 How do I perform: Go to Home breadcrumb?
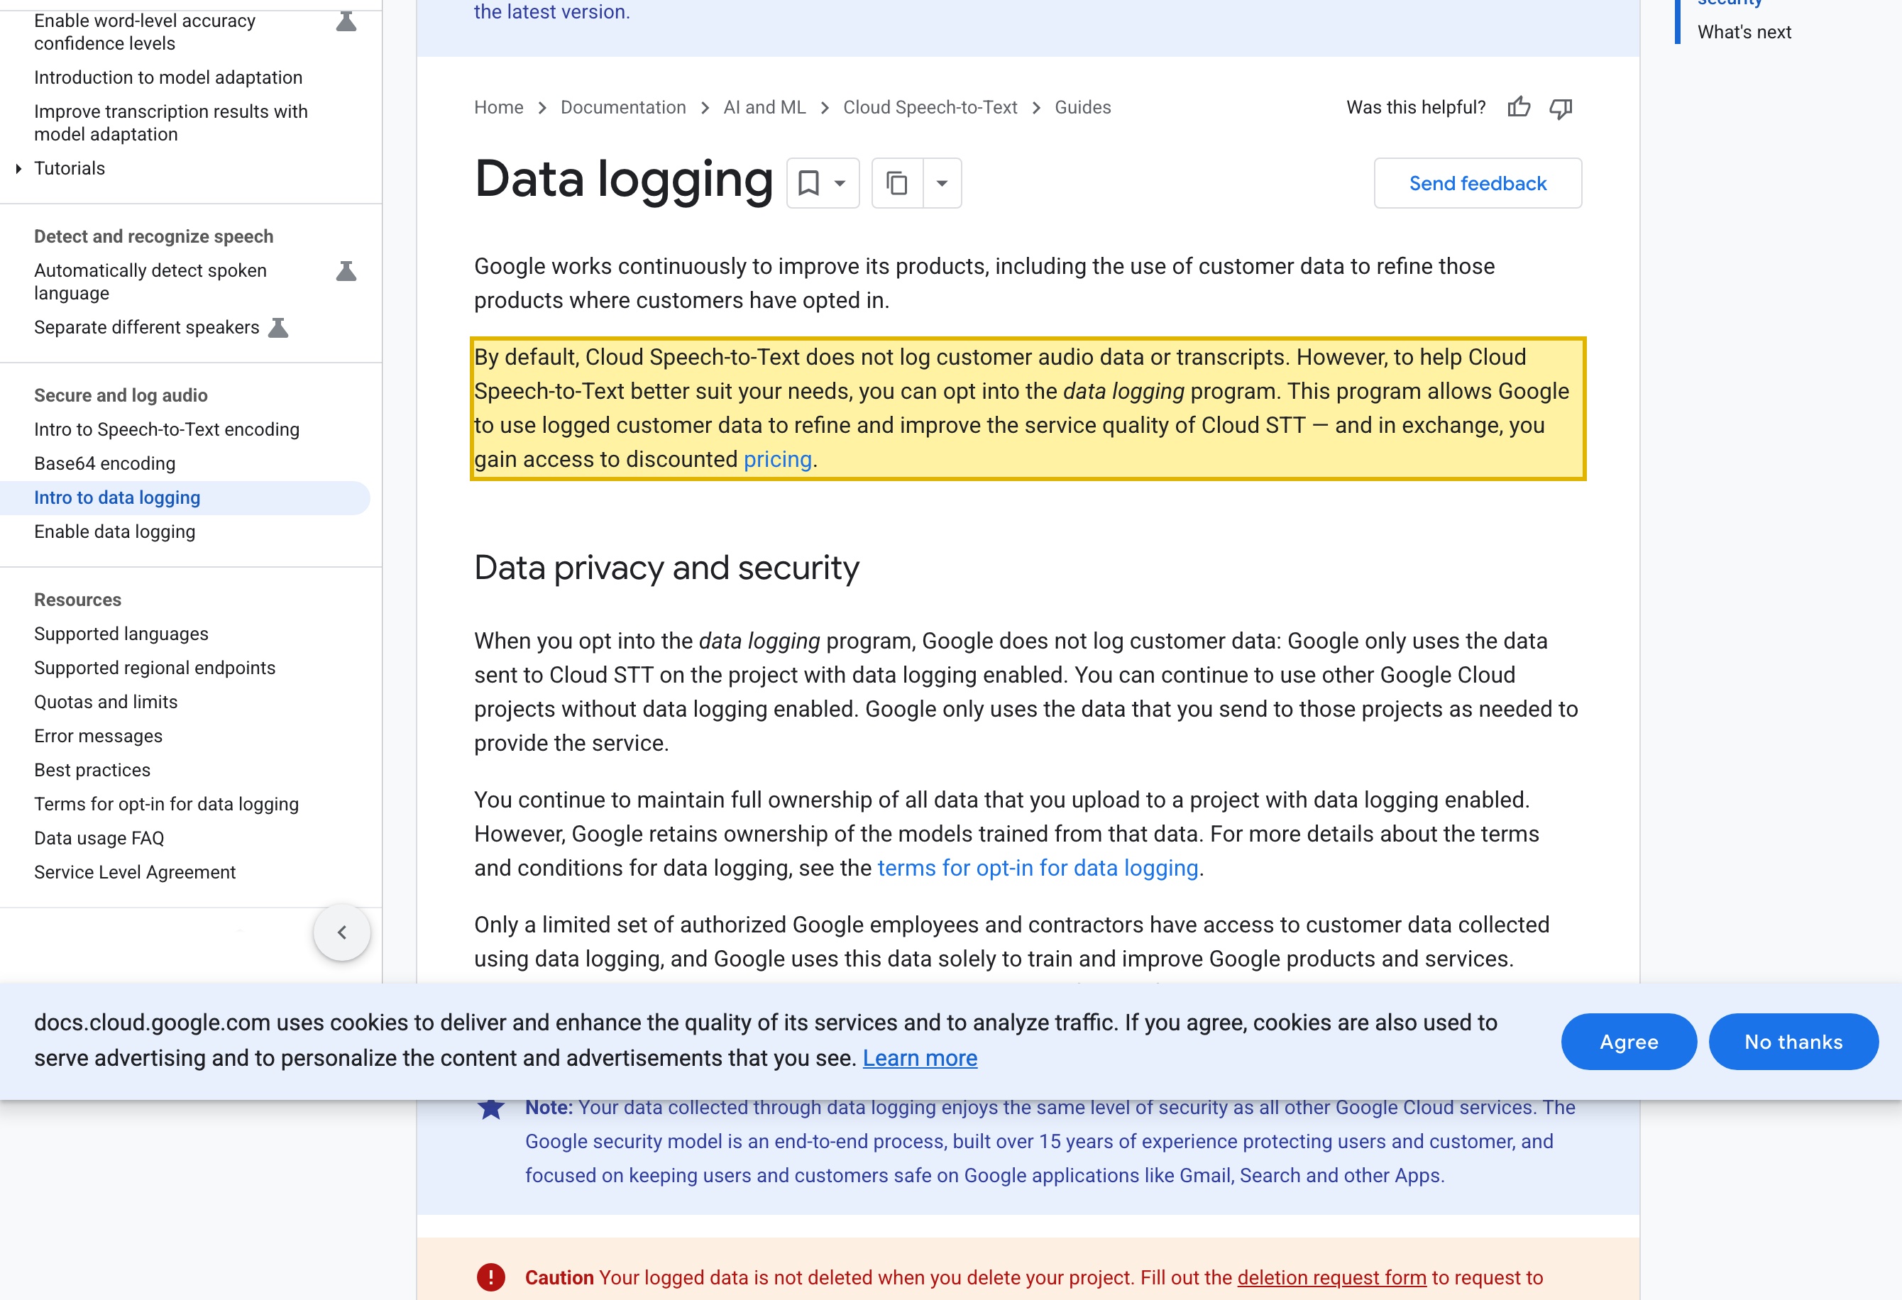(x=498, y=107)
